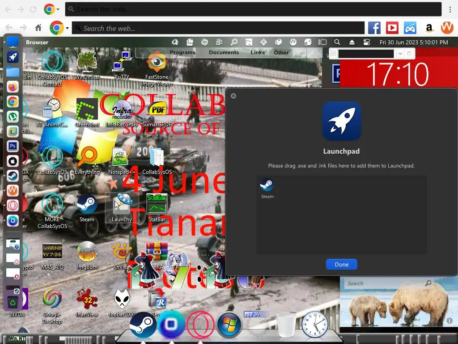Open AT_AnimeC... desktop shortcut
The height and width of the screenshot is (344, 458).
pos(52,113)
